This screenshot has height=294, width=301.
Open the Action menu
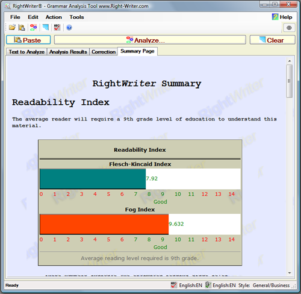[54, 17]
